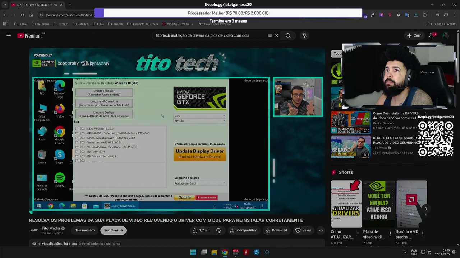Open Task View on the taskbar

(x=204, y=252)
